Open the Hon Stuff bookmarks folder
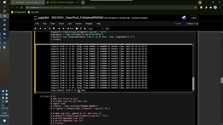The image size is (223, 125). click(33, 12)
